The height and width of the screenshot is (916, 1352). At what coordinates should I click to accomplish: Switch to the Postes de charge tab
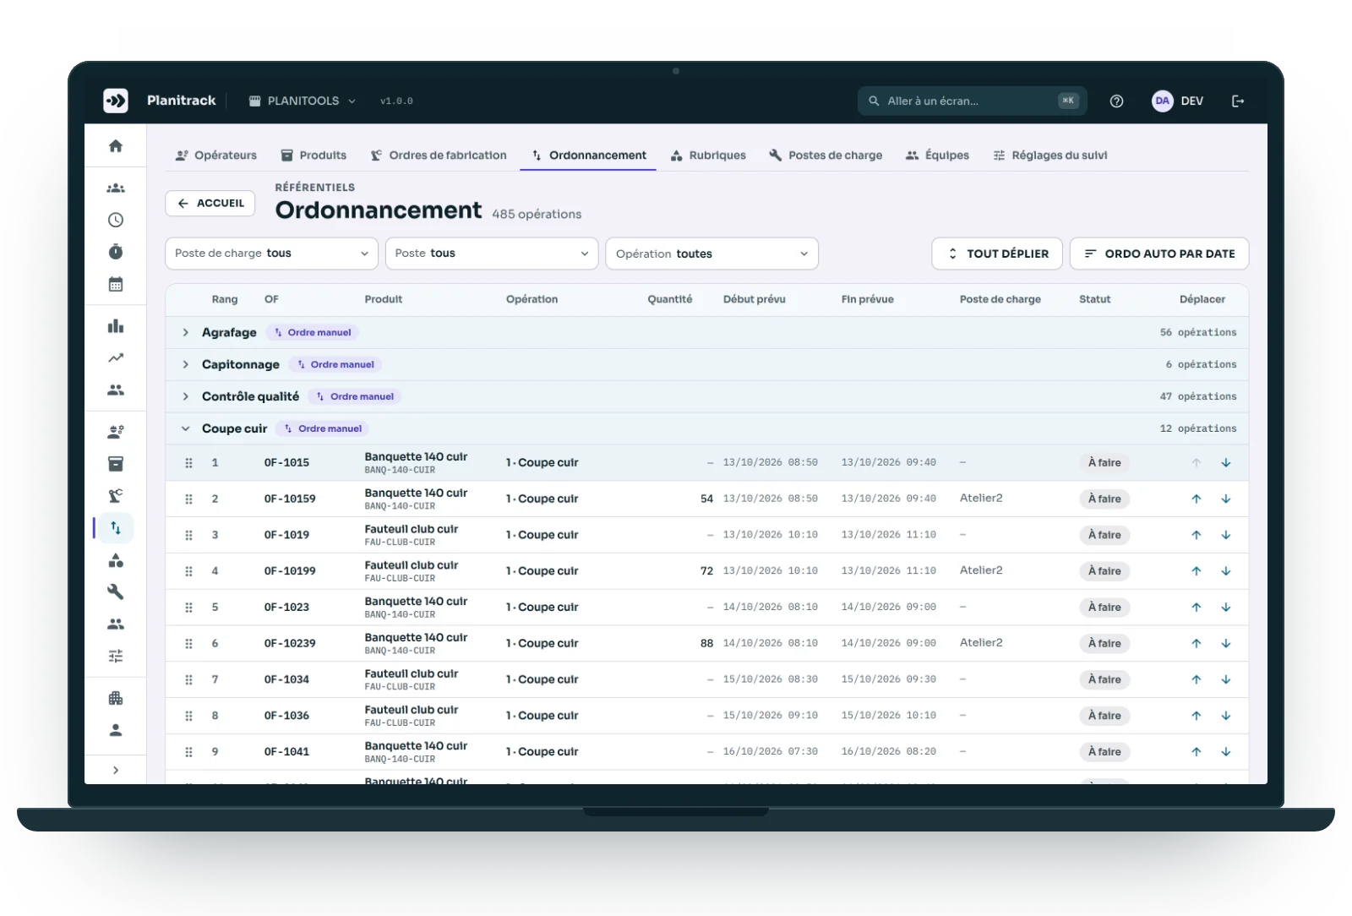tap(826, 155)
